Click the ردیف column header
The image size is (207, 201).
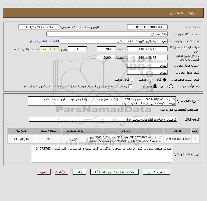[x=195, y=131]
